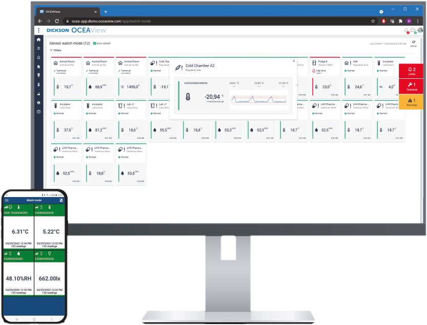Open Animal Room card showing 19,7 °C

click(x=66, y=77)
